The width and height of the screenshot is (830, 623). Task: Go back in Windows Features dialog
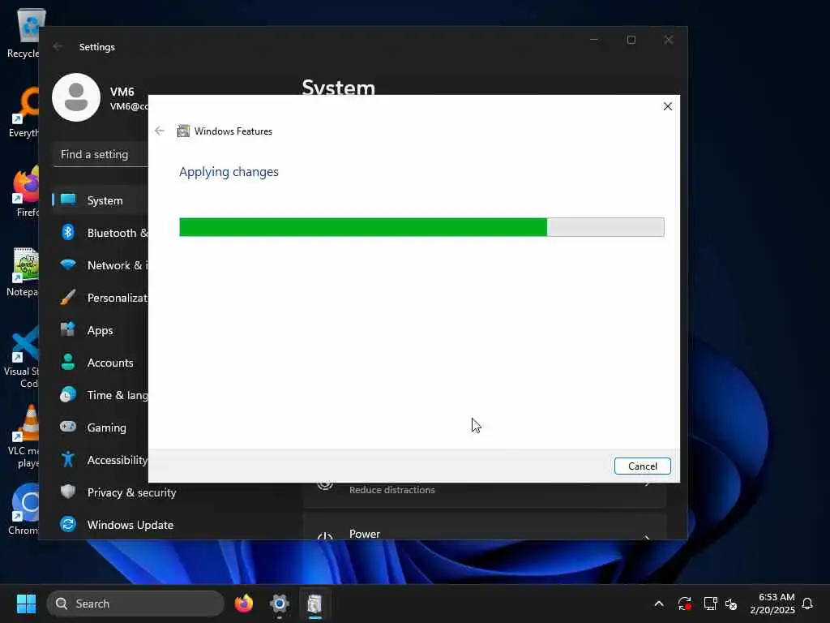(160, 131)
